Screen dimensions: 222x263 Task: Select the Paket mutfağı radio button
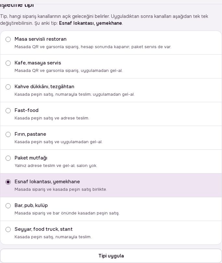tap(8, 158)
